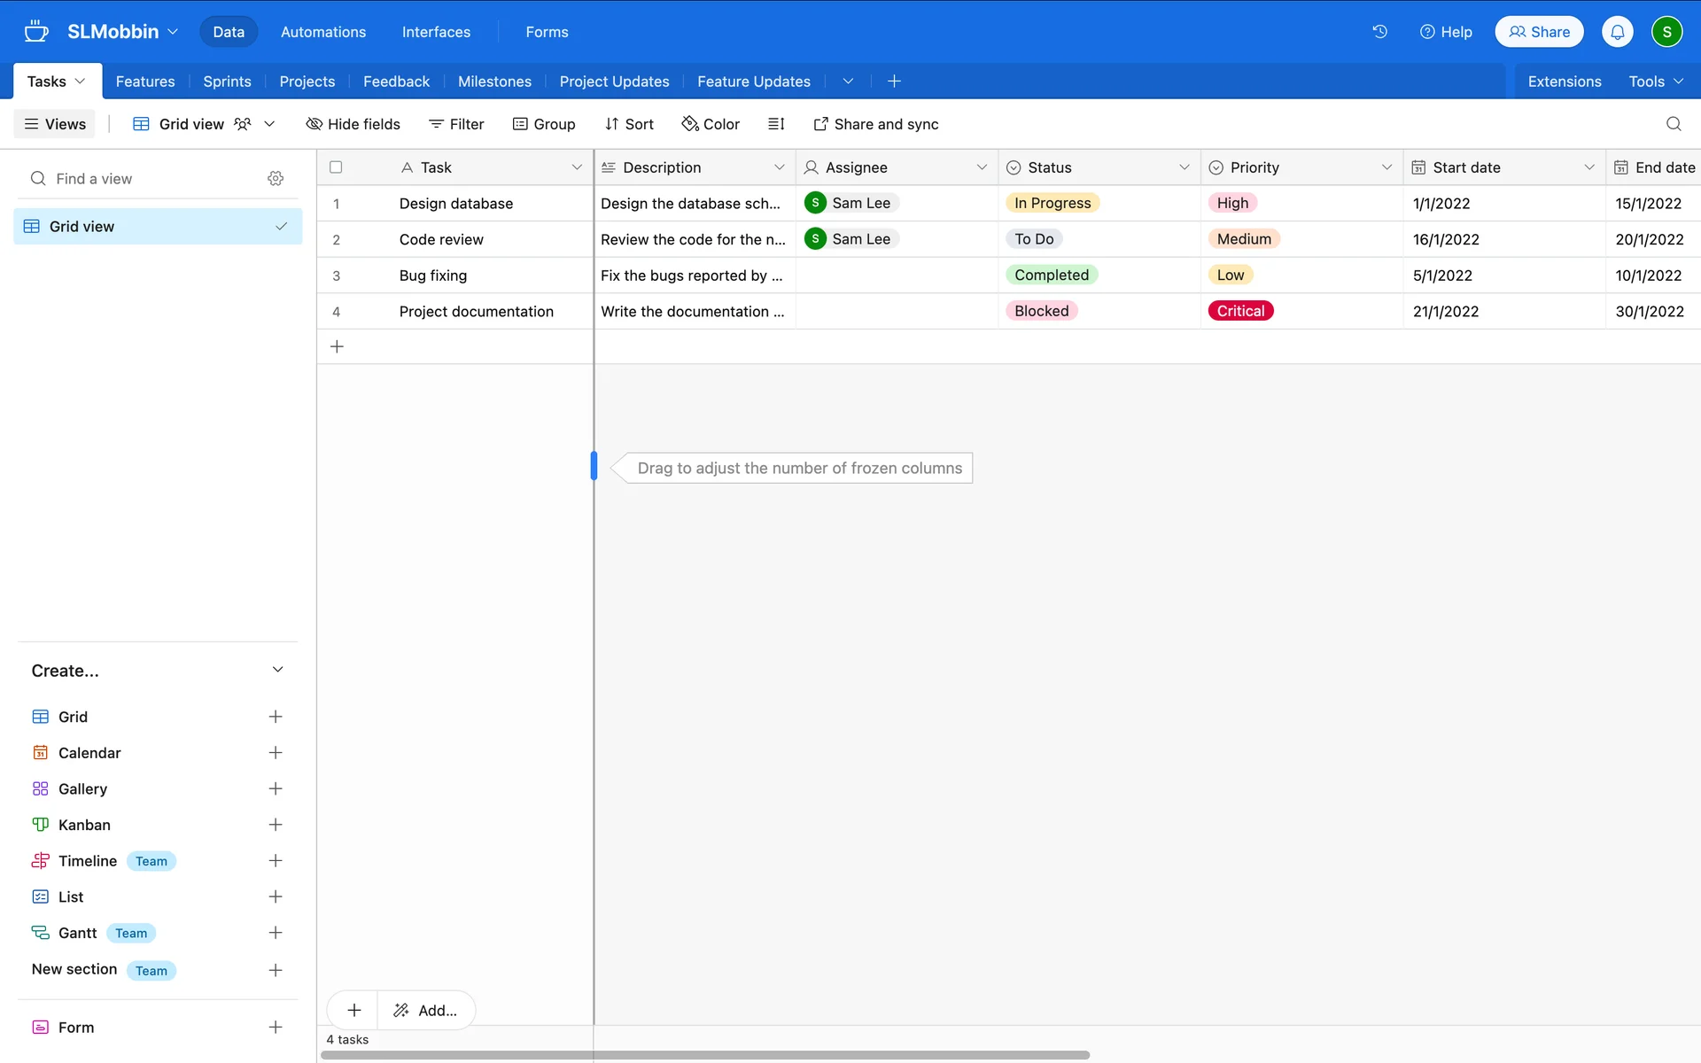
Task: Click the notifications bell icon
Action: click(1617, 32)
